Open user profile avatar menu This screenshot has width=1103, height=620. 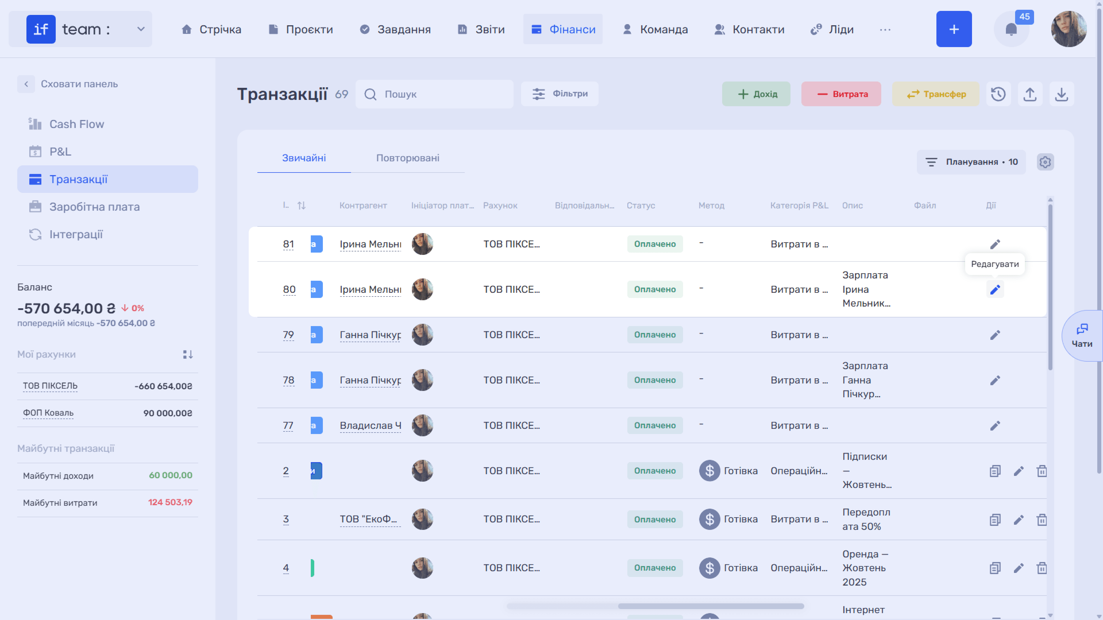click(x=1069, y=29)
